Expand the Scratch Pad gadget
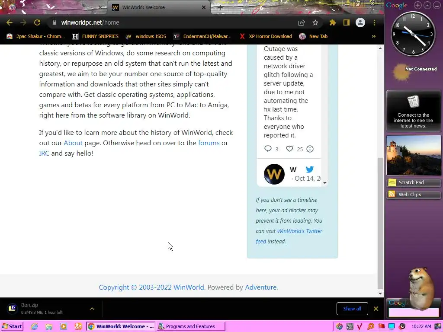This screenshot has height=332, width=443. pyautogui.click(x=413, y=183)
